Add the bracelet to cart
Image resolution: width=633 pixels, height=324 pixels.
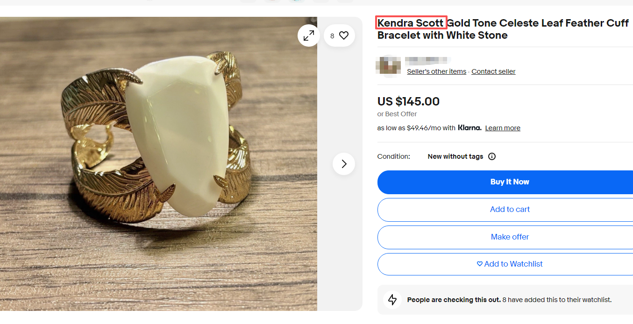[509, 210]
